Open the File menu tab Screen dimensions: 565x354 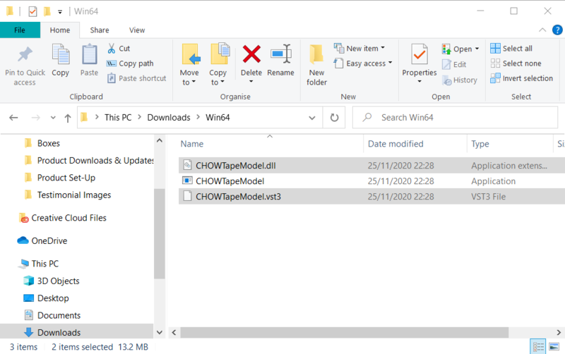[20, 30]
